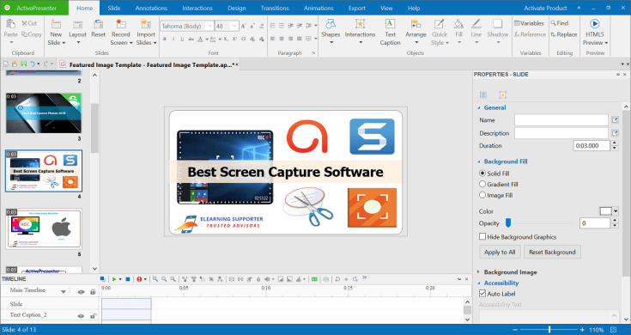Open the Export ribbon tab
This screenshot has height=335, width=631.
pos(357,8)
